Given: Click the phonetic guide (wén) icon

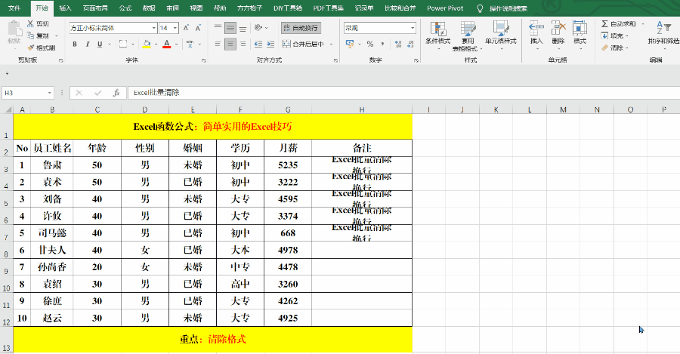Looking at the screenshot, I should click(190, 44).
